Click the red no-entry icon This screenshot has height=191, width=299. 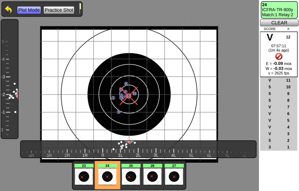[279, 57]
